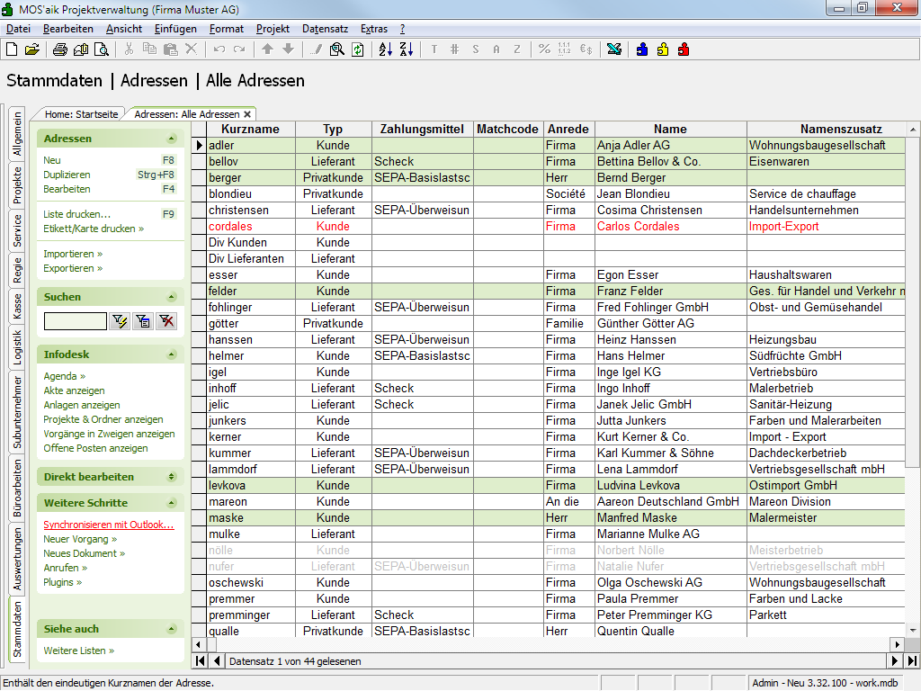This screenshot has height=691, width=921.
Task: Open print preview with the page-magnifier icon
Action: point(102,50)
